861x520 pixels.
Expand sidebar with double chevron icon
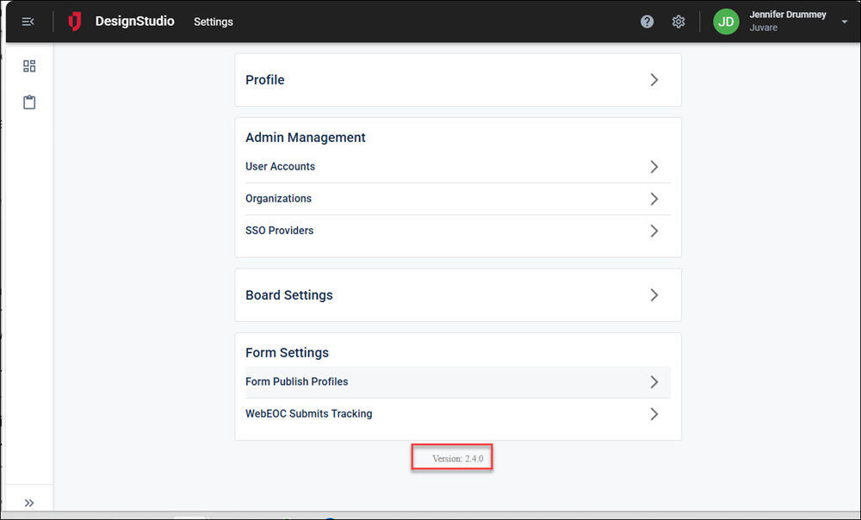click(x=29, y=503)
